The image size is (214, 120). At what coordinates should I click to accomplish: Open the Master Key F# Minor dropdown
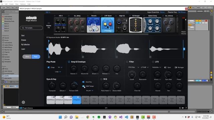click(182, 12)
